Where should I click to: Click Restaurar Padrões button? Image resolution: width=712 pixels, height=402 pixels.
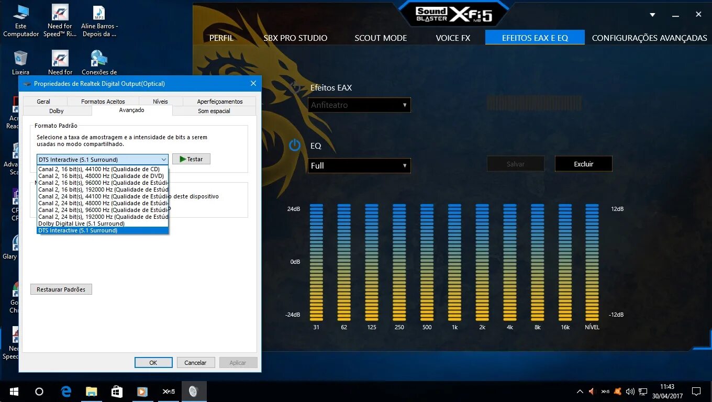(61, 289)
